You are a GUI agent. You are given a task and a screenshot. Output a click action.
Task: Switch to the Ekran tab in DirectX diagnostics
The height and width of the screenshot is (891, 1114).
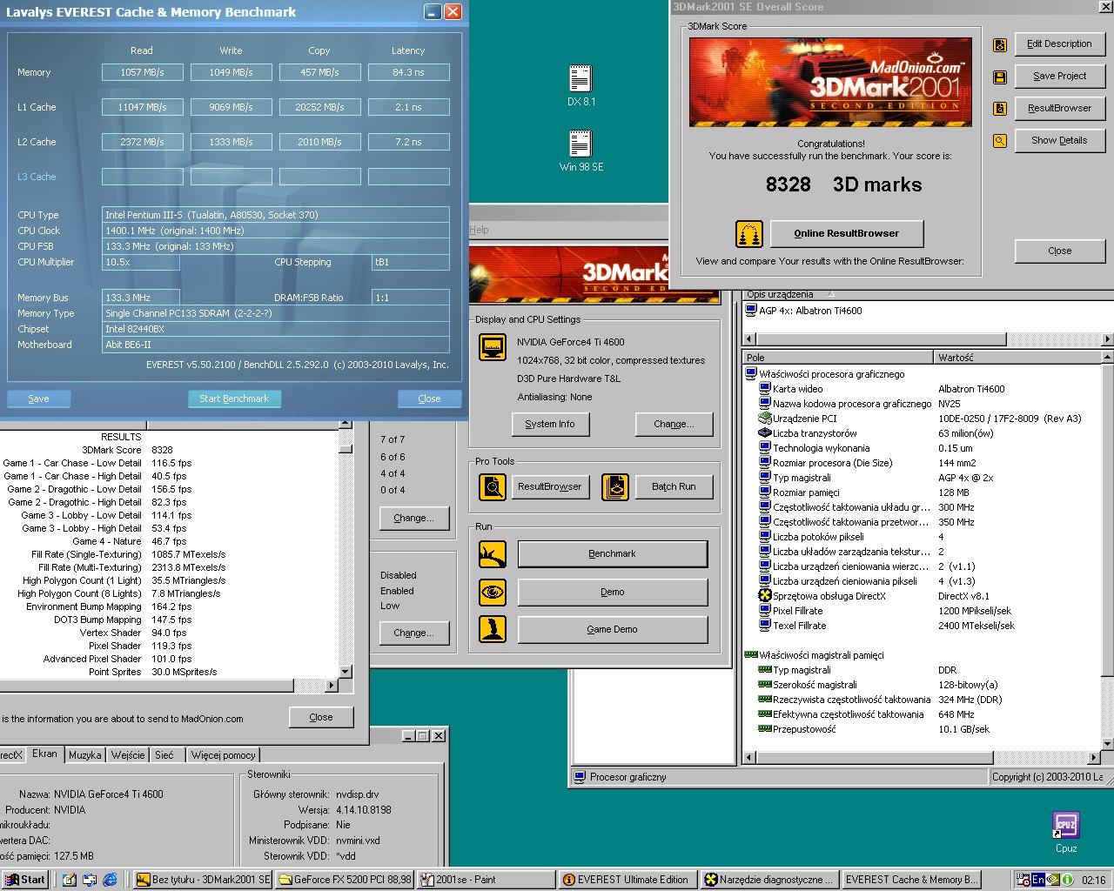[x=44, y=754]
